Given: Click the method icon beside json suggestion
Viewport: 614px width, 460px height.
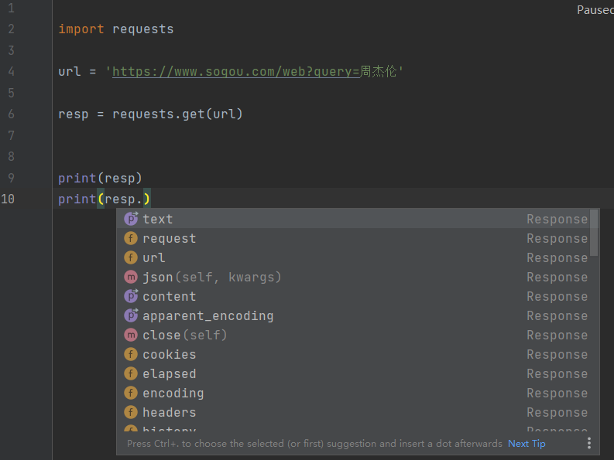Looking at the screenshot, I should pyautogui.click(x=131, y=277).
